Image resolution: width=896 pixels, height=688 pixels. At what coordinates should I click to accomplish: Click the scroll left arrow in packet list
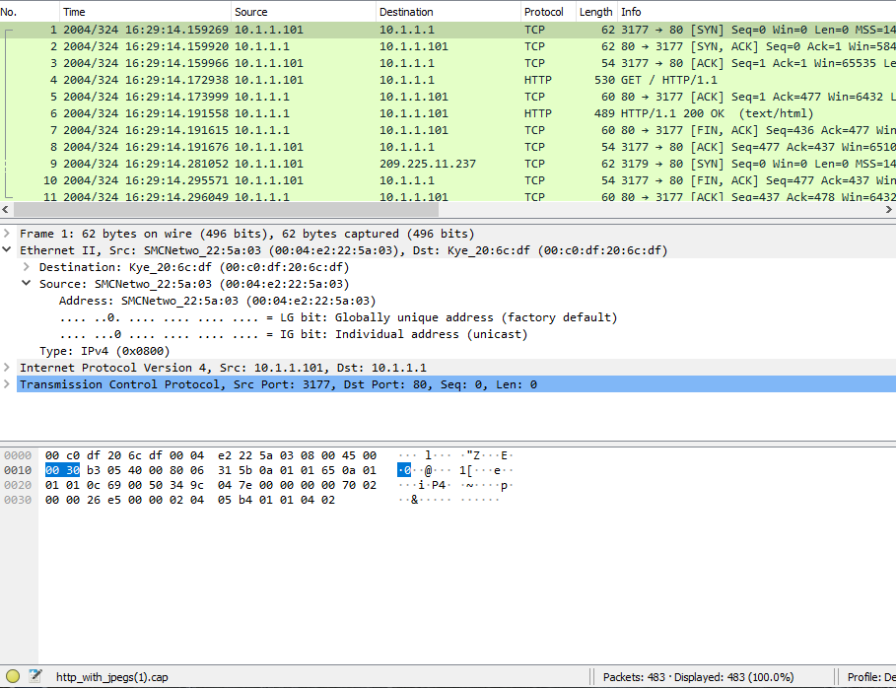coord(6,210)
